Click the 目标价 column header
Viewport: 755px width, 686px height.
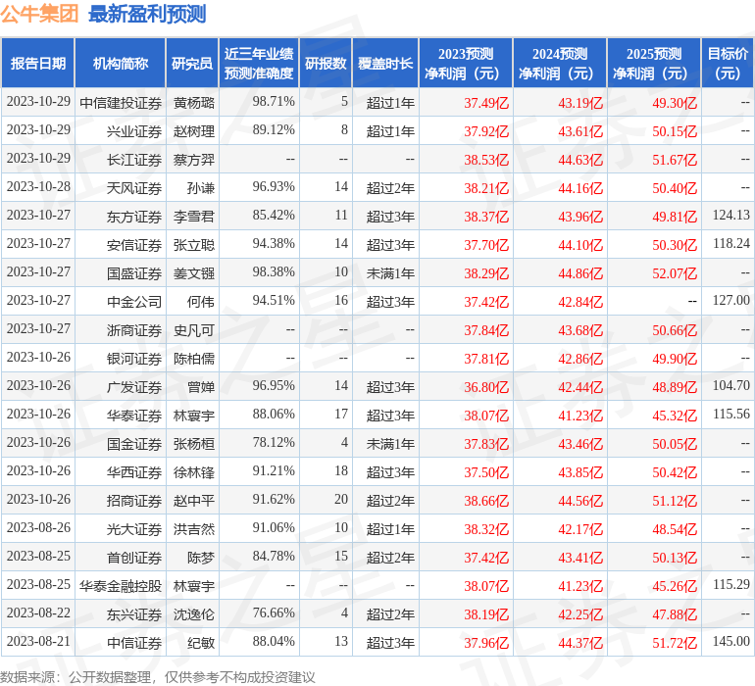(x=728, y=63)
